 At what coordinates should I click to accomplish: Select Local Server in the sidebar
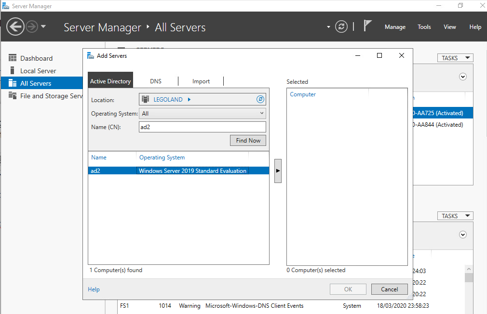click(x=38, y=71)
